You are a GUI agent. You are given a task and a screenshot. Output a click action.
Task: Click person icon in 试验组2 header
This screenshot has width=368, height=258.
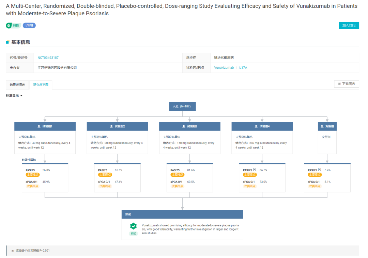point(111,126)
